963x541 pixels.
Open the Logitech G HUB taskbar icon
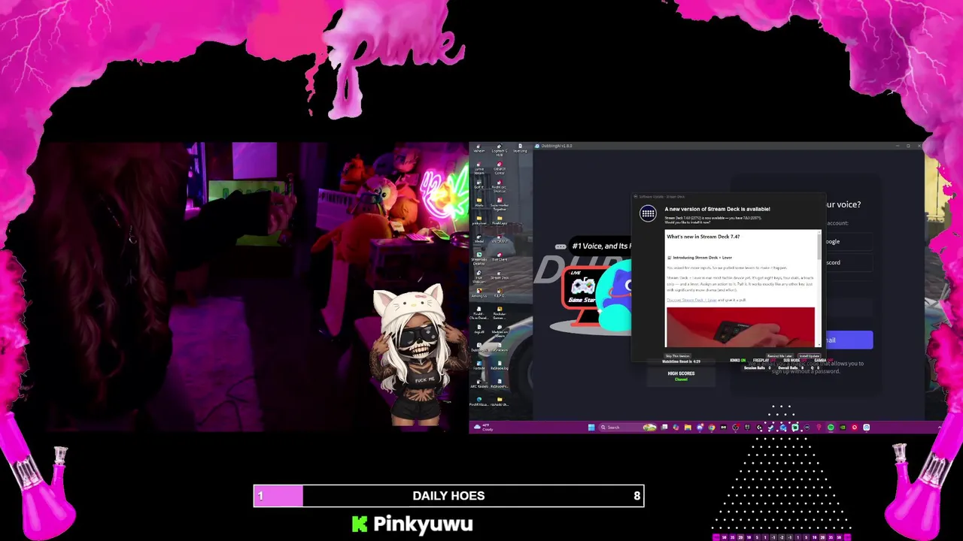759,428
